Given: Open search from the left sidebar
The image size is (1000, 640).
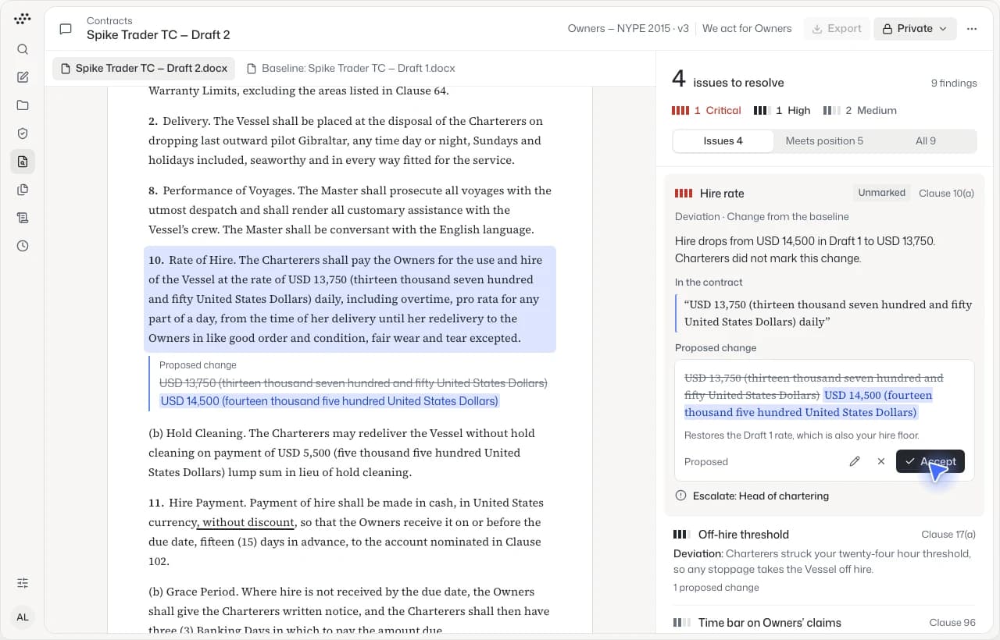Looking at the screenshot, I should [23, 49].
